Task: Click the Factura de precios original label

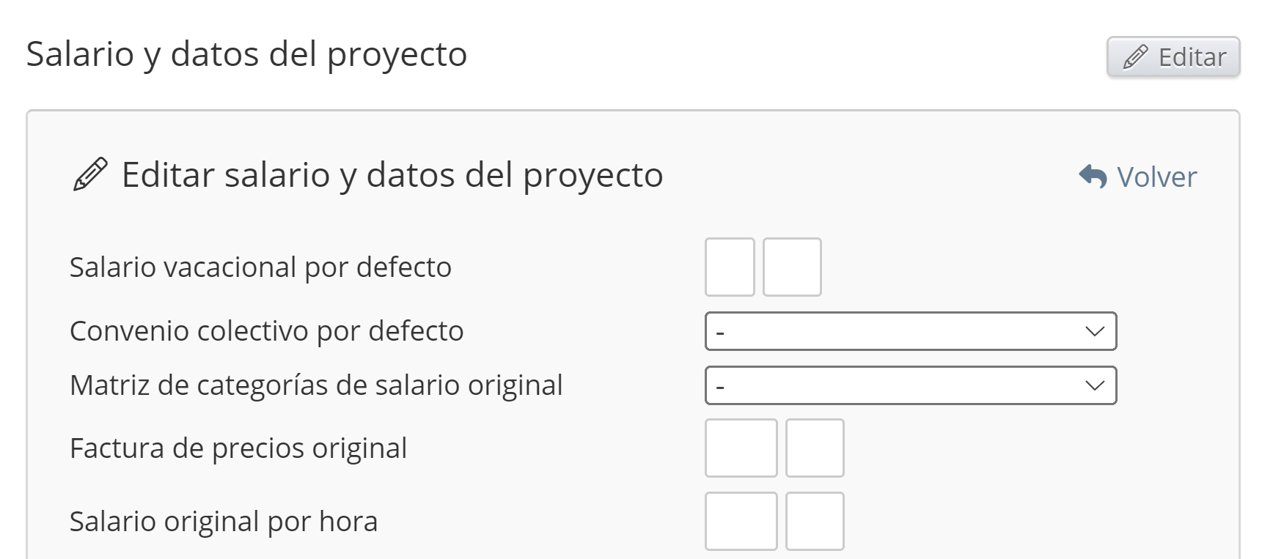Action: click(238, 448)
